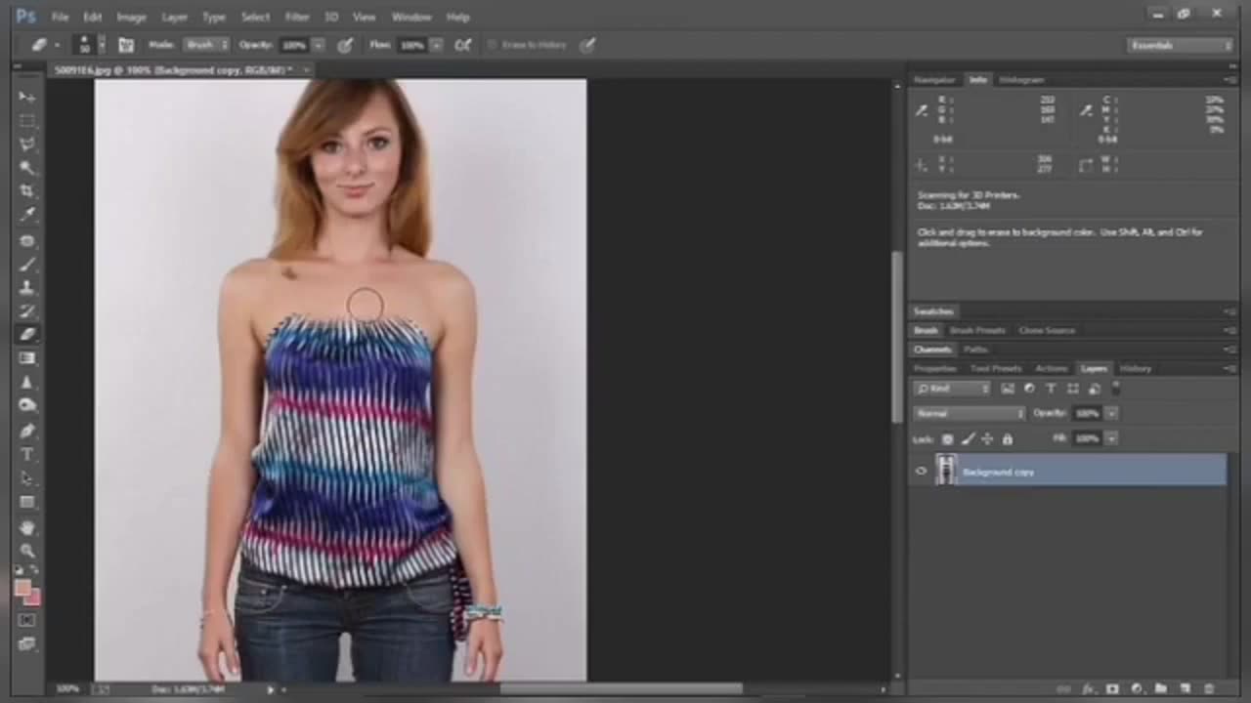The image size is (1251, 703).
Task: Select the Rectangle shape tool
Action: 27,502
